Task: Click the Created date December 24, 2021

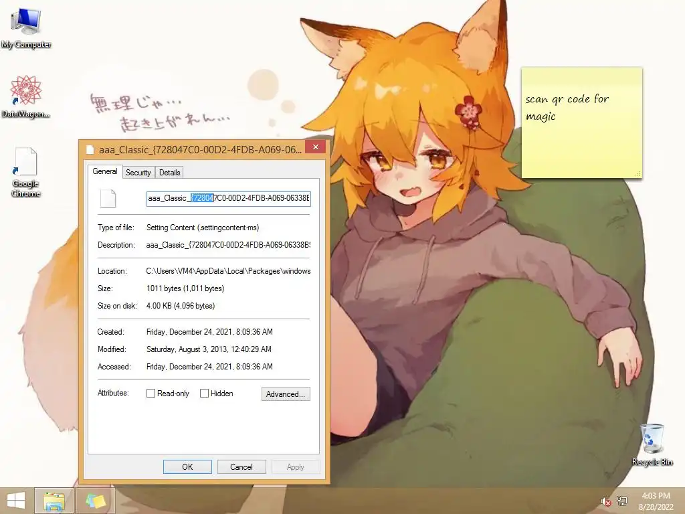Action: click(x=209, y=332)
